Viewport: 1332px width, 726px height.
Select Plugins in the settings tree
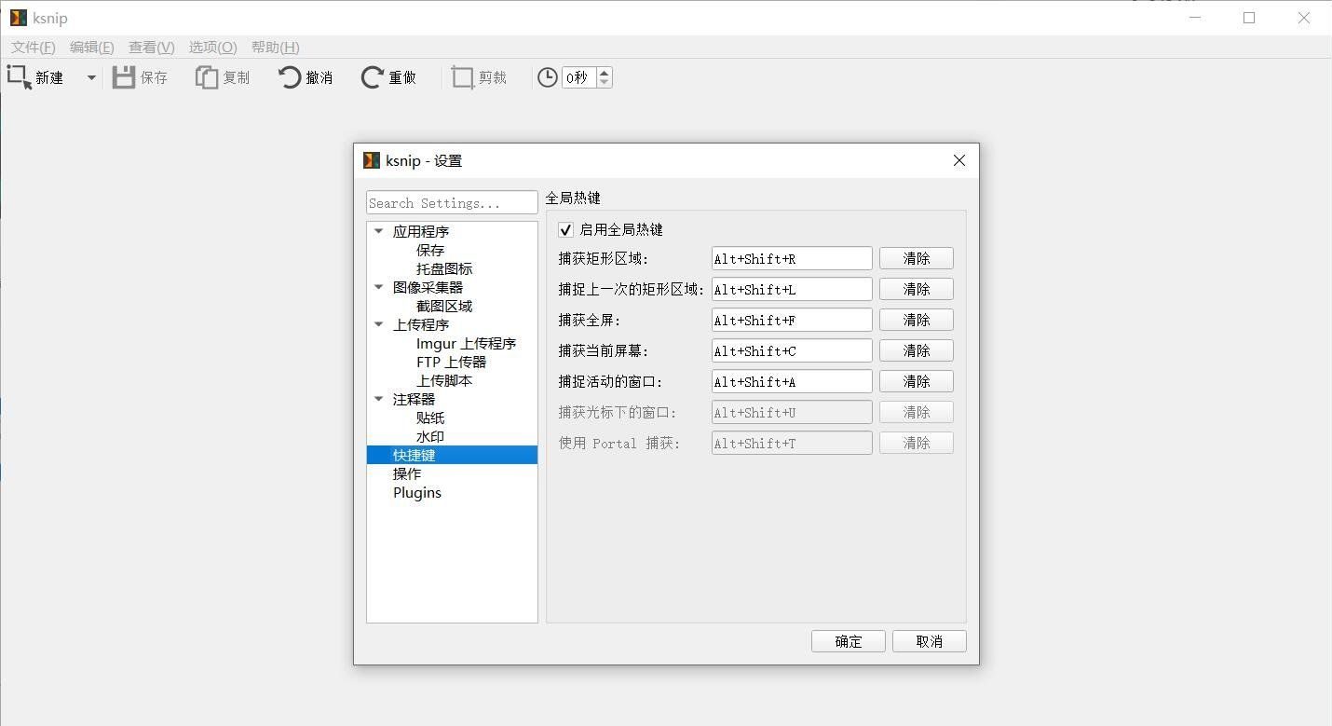(417, 492)
